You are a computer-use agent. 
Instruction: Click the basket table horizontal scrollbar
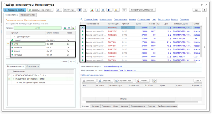(130, 102)
